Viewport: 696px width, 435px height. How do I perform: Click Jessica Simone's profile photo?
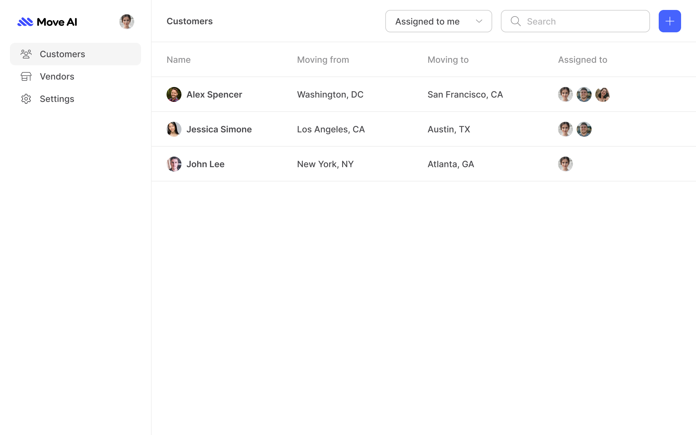[x=174, y=129]
